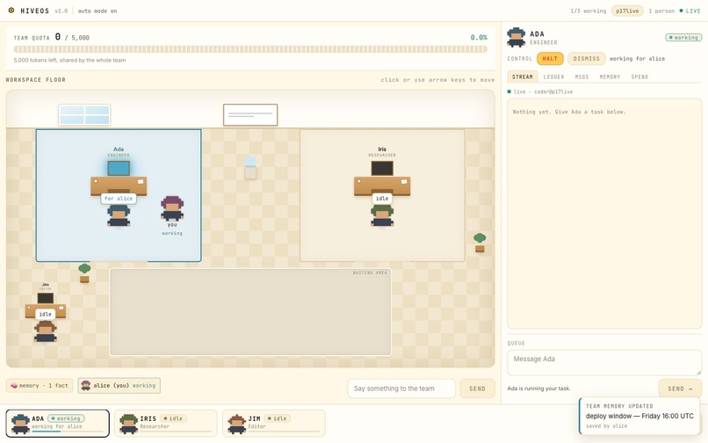Switch to the Memory tab

click(610, 76)
